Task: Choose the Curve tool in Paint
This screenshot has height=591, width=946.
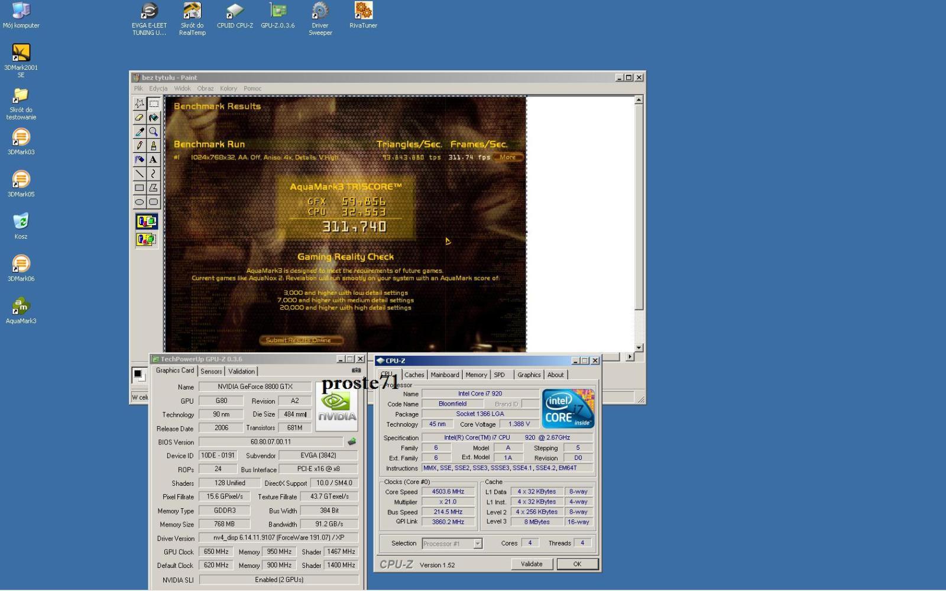Action: pyautogui.click(x=154, y=174)
